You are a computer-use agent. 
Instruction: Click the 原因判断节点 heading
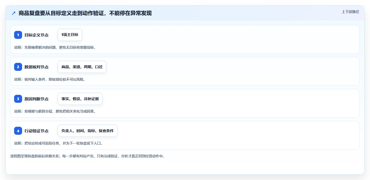click(36, 99)
